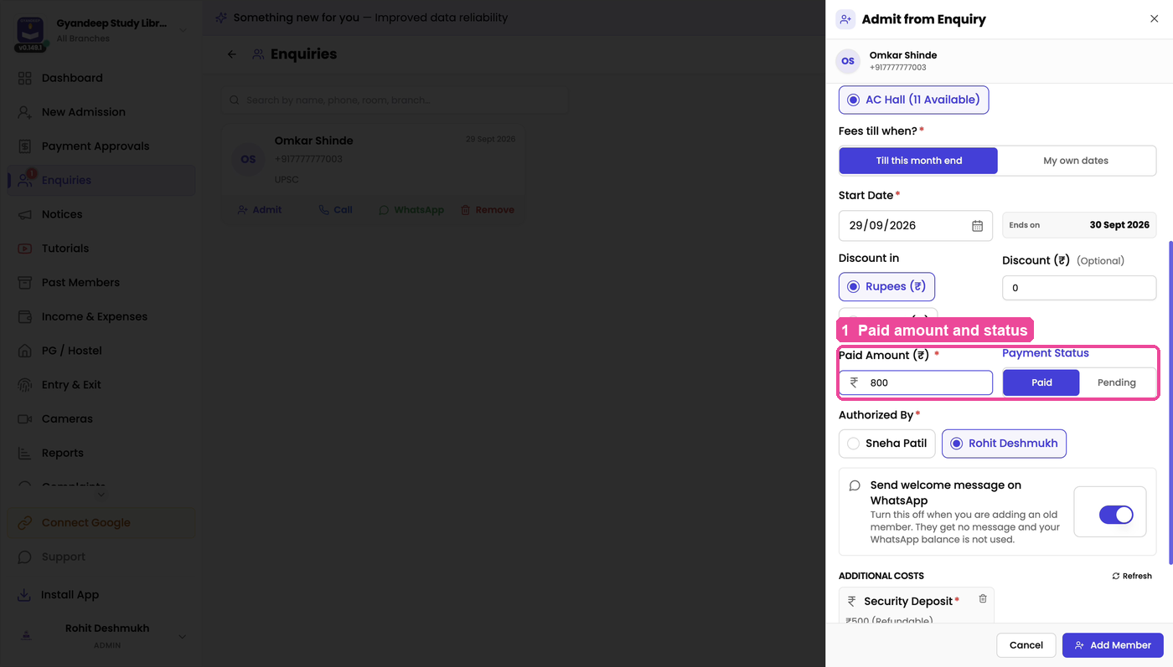
Task: Select Till this month end
Action: point(919,161)
